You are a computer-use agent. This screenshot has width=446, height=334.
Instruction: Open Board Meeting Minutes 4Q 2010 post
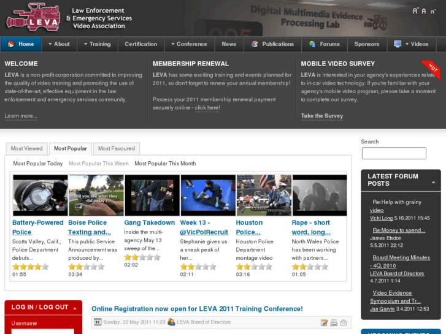tap(400, 262)
